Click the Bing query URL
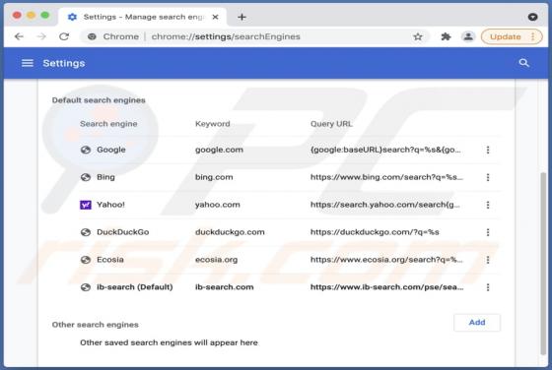Screen dimensions: 552x370 (386, 177)
